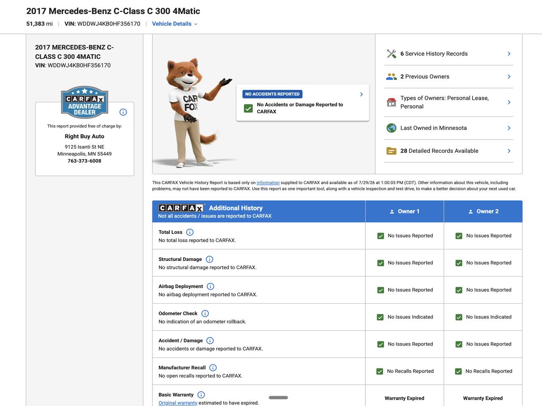Open Airbag Deployment info icon
The image size is (542, 406).
click(x=210, y=286)
